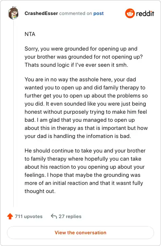This screenshot has height=246, width=161.
Task: Click paragraph starting "He should continue"
Action: pyautogui.click(x=85, y=171)
